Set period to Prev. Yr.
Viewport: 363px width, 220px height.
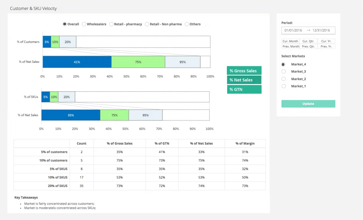pos(326,46)
